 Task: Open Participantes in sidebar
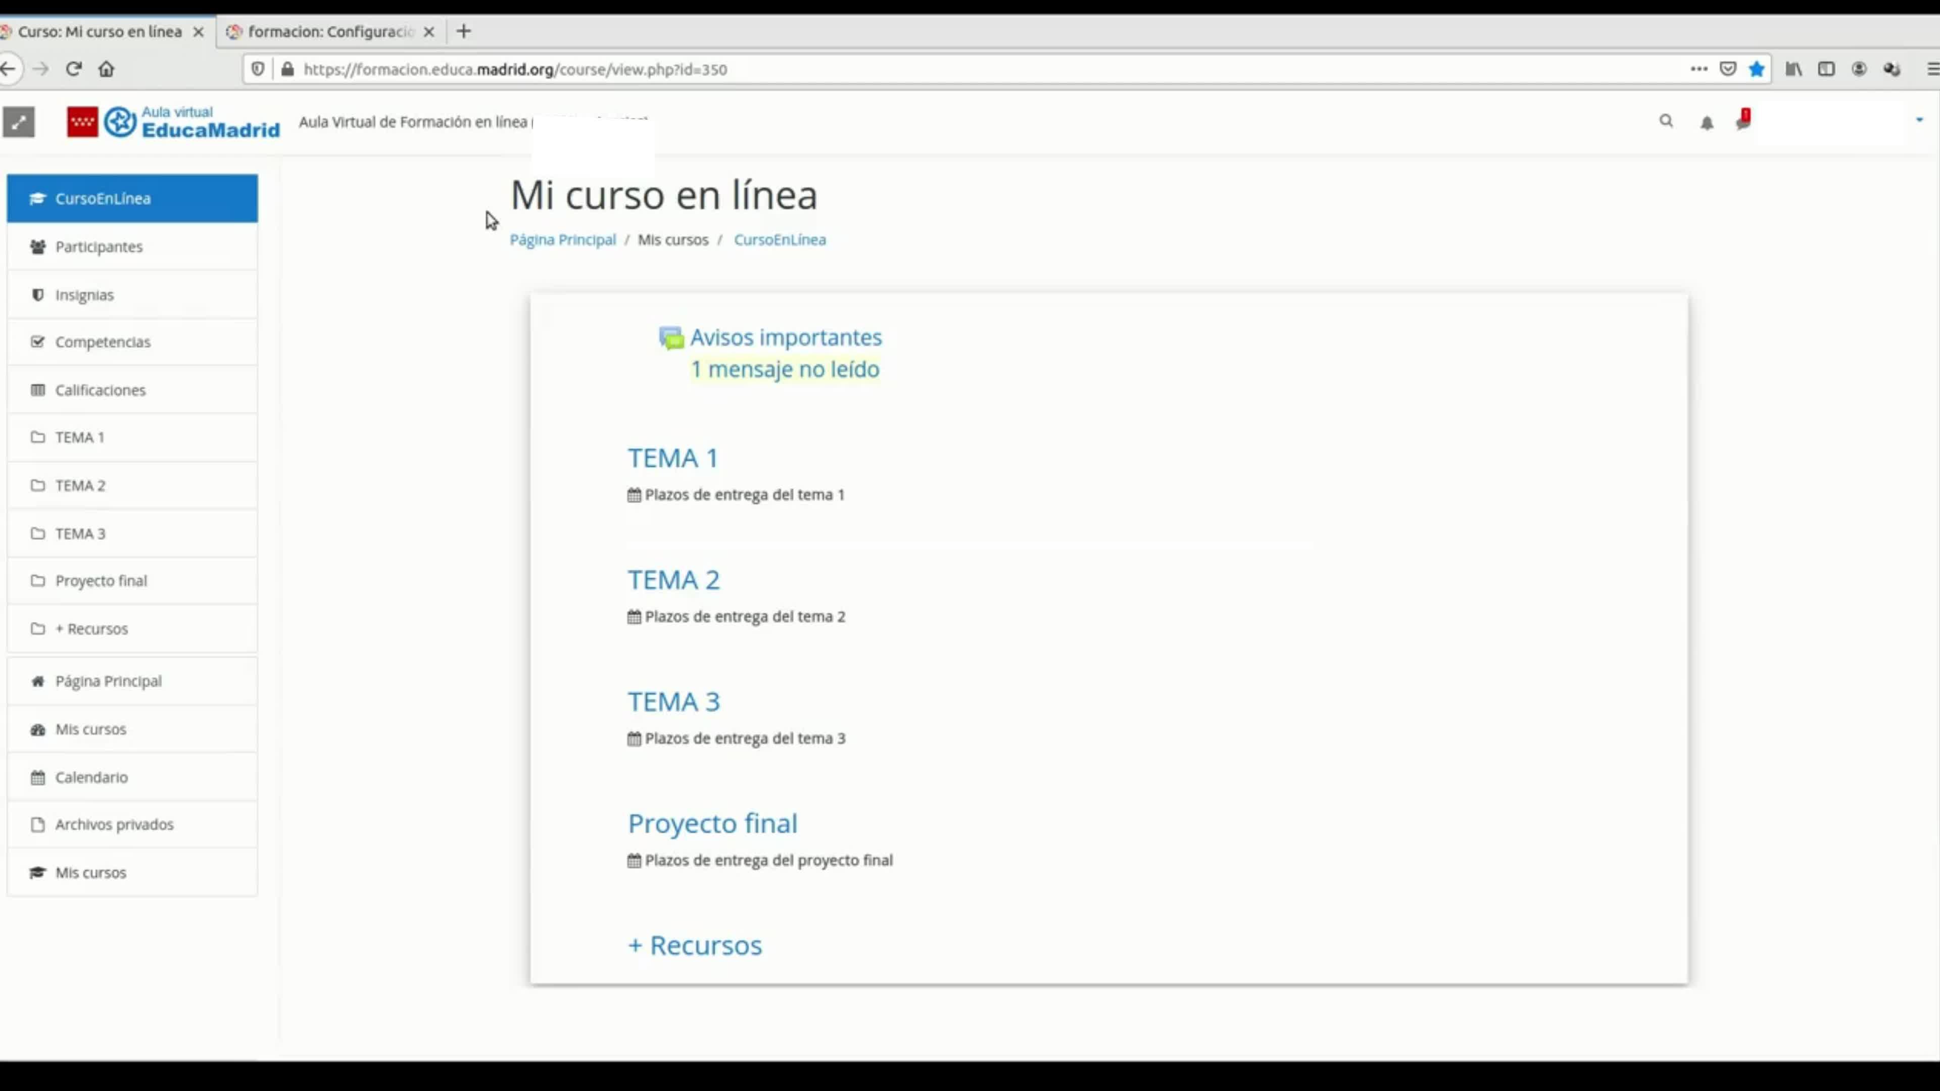point(99,247)
